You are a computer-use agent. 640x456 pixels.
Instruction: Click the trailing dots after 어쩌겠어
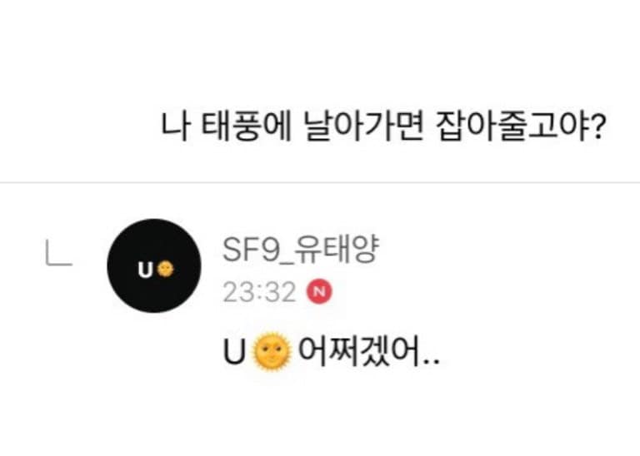click(x=432, y=362)
